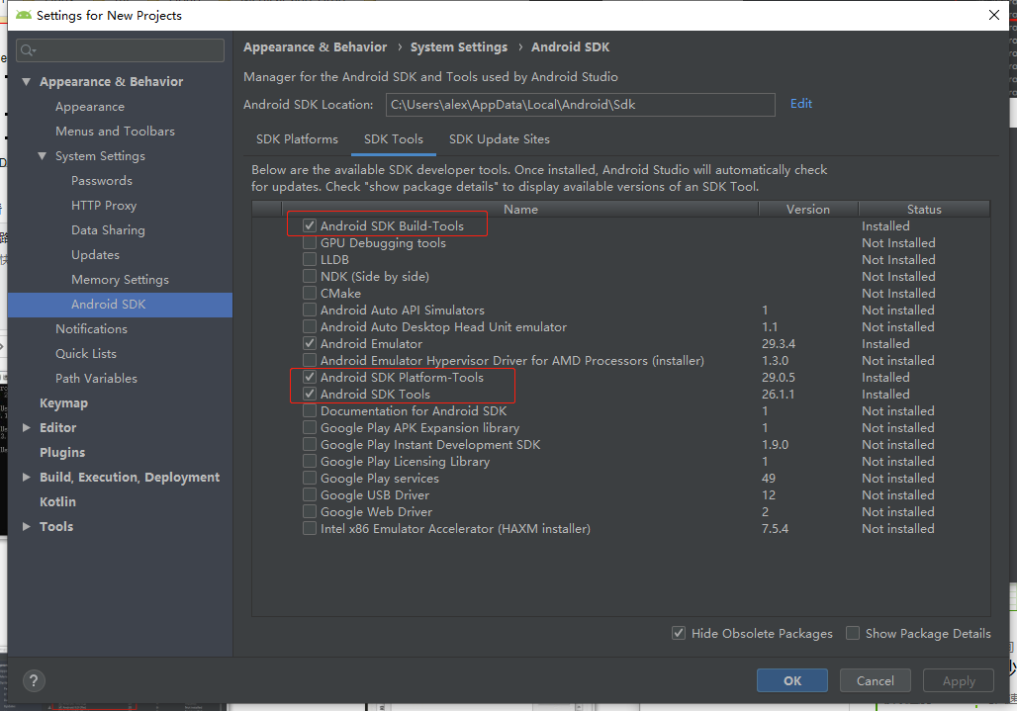Viewport: 1017px width, 711px height.
Task: Click System Settings breadcrumb
Action: pyautogui.click(x=459, y=47)
